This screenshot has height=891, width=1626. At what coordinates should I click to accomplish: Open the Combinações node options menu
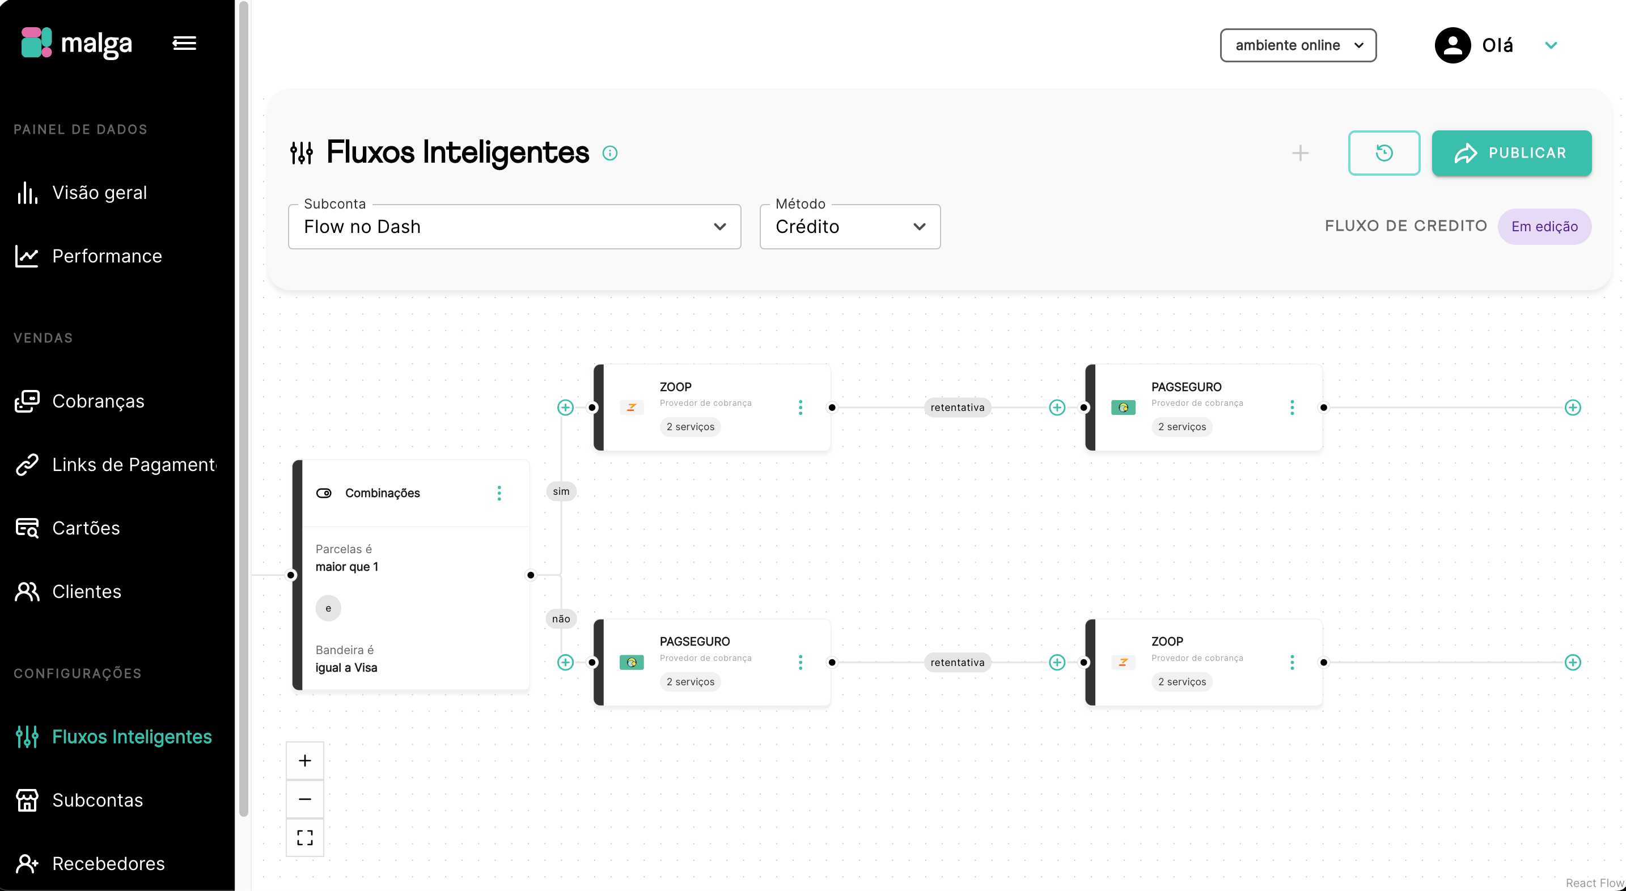[499, 493]
